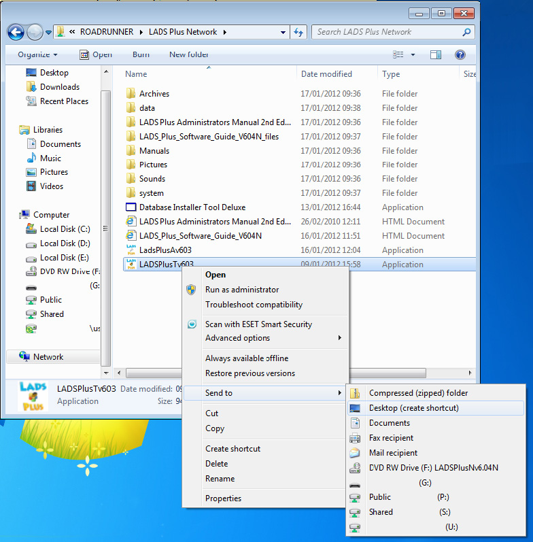The width and height of the screenshot is (533, 542).
Task: Click the Manuals folder icon
Action: [x=131, y=150]
